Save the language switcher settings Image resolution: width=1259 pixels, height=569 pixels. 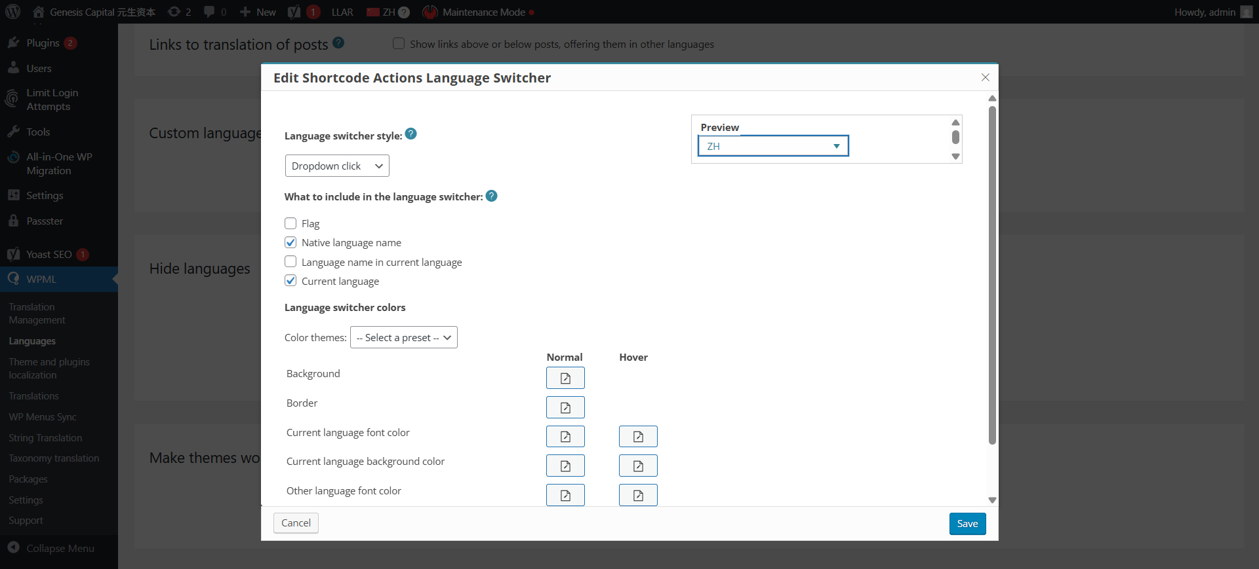coord(967,523)
